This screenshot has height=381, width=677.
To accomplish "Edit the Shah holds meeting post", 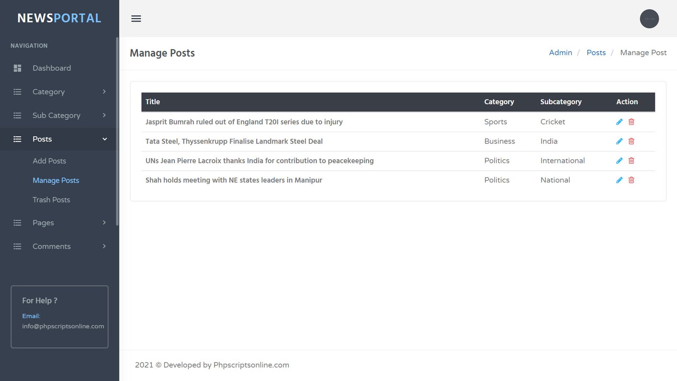I will 619,180.
